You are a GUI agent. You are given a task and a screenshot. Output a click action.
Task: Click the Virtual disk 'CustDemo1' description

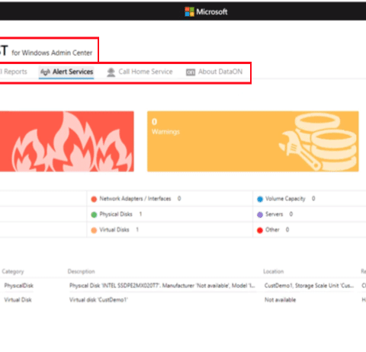click(x=98, y=300)
